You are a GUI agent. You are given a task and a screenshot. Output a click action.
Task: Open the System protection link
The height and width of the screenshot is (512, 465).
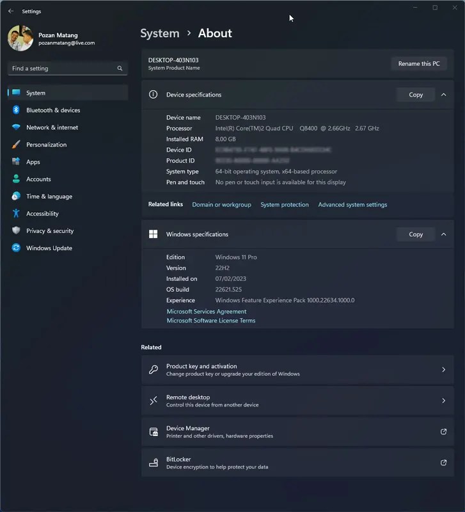tap(285, 205)
